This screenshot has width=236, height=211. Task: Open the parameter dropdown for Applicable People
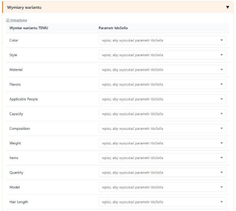[x=162, y=99]
